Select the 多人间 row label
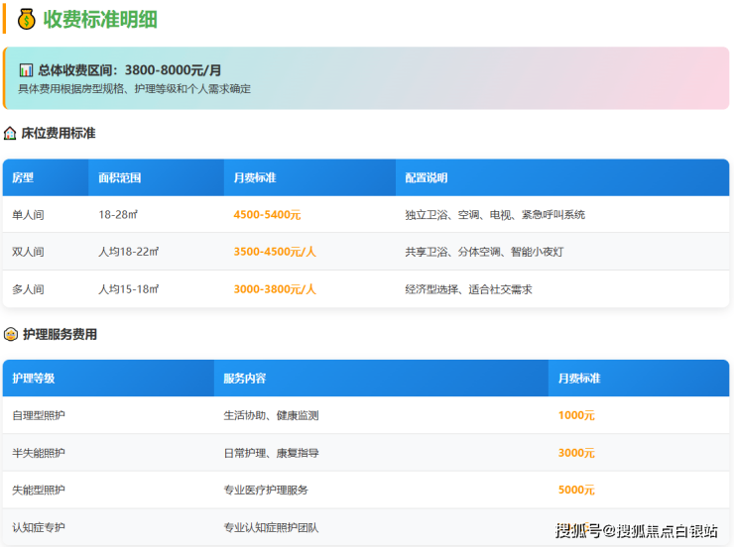 [28, 289]
